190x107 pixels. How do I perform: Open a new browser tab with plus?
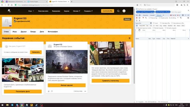72,1
